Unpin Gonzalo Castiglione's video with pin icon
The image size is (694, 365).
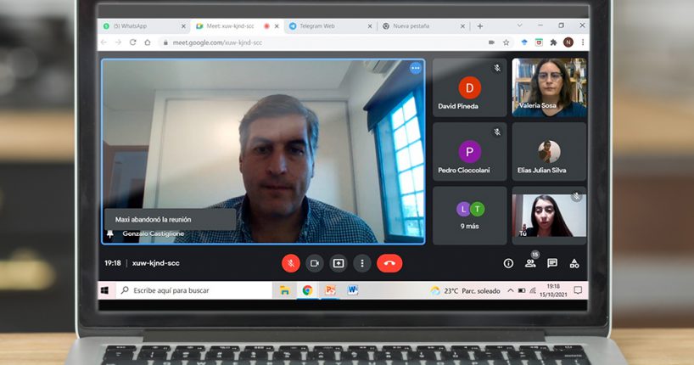pos(109,233)
